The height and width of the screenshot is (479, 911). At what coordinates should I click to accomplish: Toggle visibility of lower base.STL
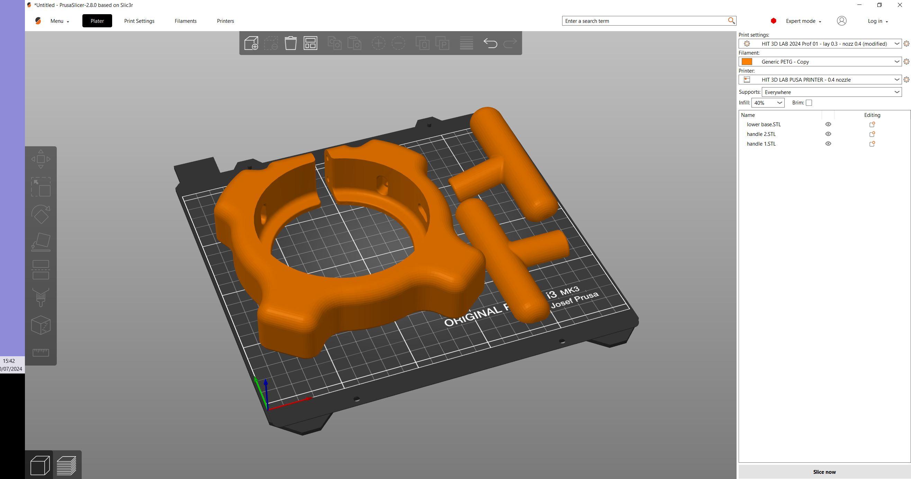point(828,125)
